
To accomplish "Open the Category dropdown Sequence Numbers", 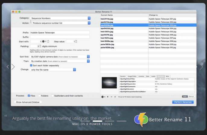I will pyautogui.click(x=60, y=18).
